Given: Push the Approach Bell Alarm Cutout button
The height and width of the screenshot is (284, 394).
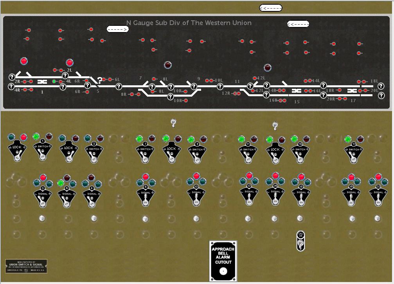Looking at the screenshot, I should point(223,271).
